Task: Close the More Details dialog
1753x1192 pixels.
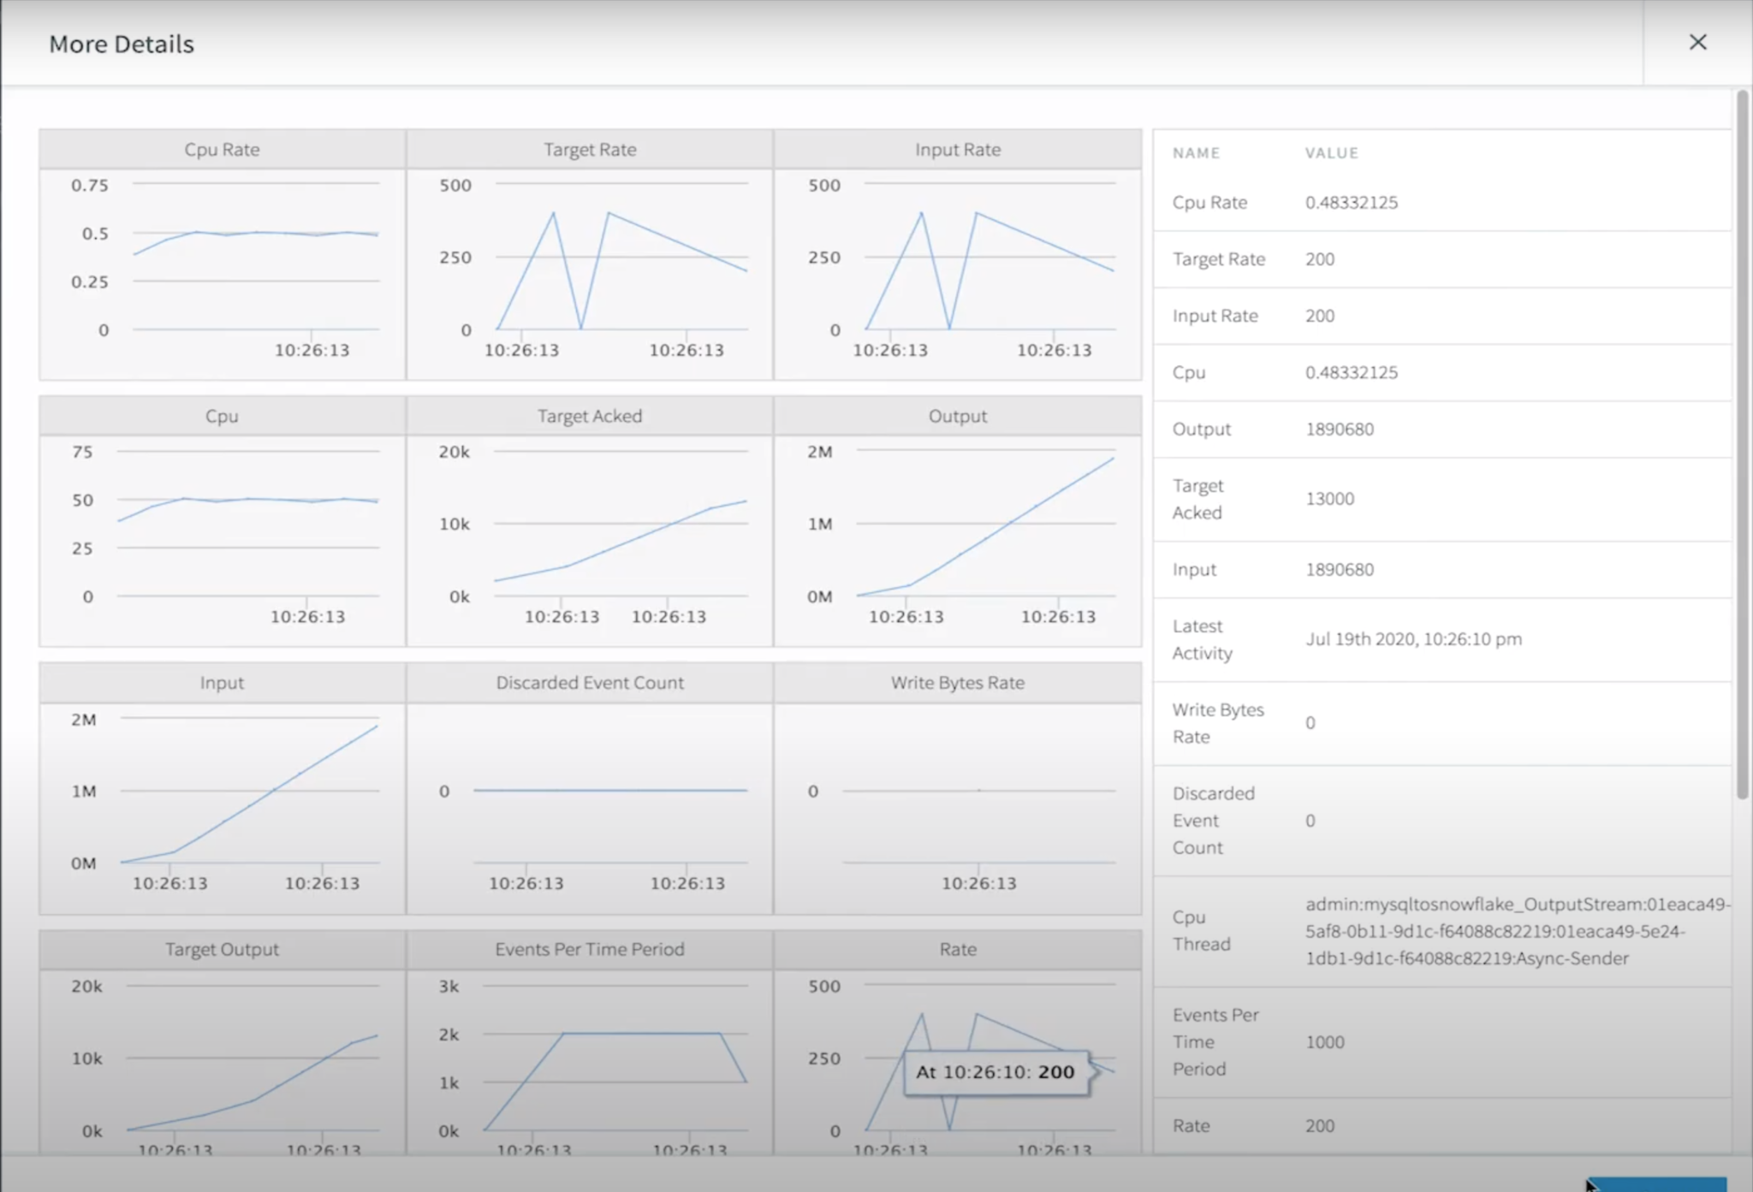Action: pos(1697,42)
